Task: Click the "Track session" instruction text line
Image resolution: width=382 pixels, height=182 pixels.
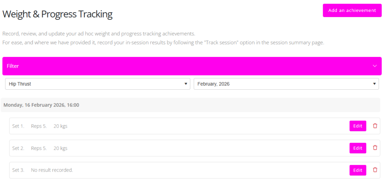Action: [163, 42]
